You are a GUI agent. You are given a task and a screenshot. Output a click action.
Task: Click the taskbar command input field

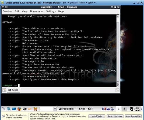(x=47, y=109)
